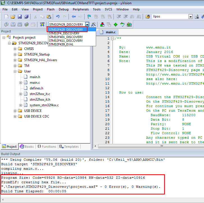Click the New file icon
The height and width of the screenshot is (203, 204).
[6, 17]
